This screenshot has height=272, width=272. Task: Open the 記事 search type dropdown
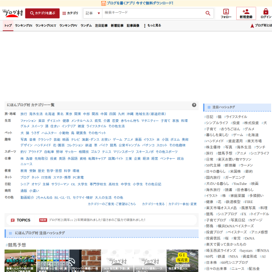click(x=92, y=13)
